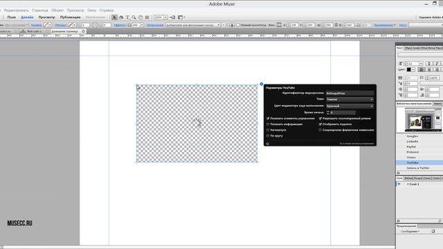Click the help icon in YouTube options popup

pyautogui.click(x=268, y=143)
